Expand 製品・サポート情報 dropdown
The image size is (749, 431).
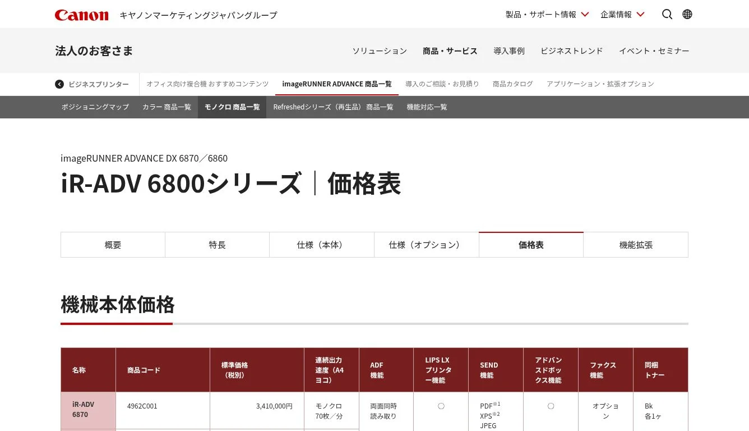point(547,15)
